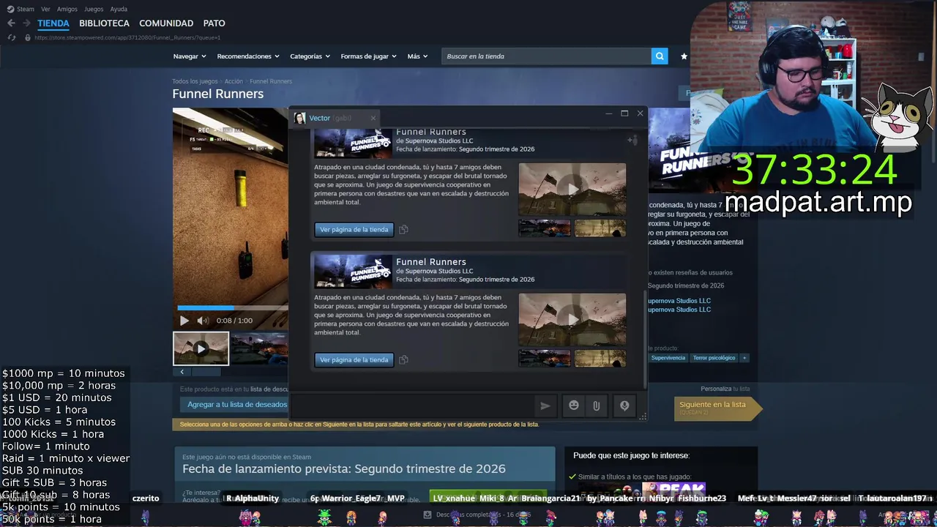Image resolution: width=937 pixels, height=527 pixels.
Task: Copy link icon beside lower 'Ver página de la tienda'
Action: pyautogui.click(x=403, y=359)
